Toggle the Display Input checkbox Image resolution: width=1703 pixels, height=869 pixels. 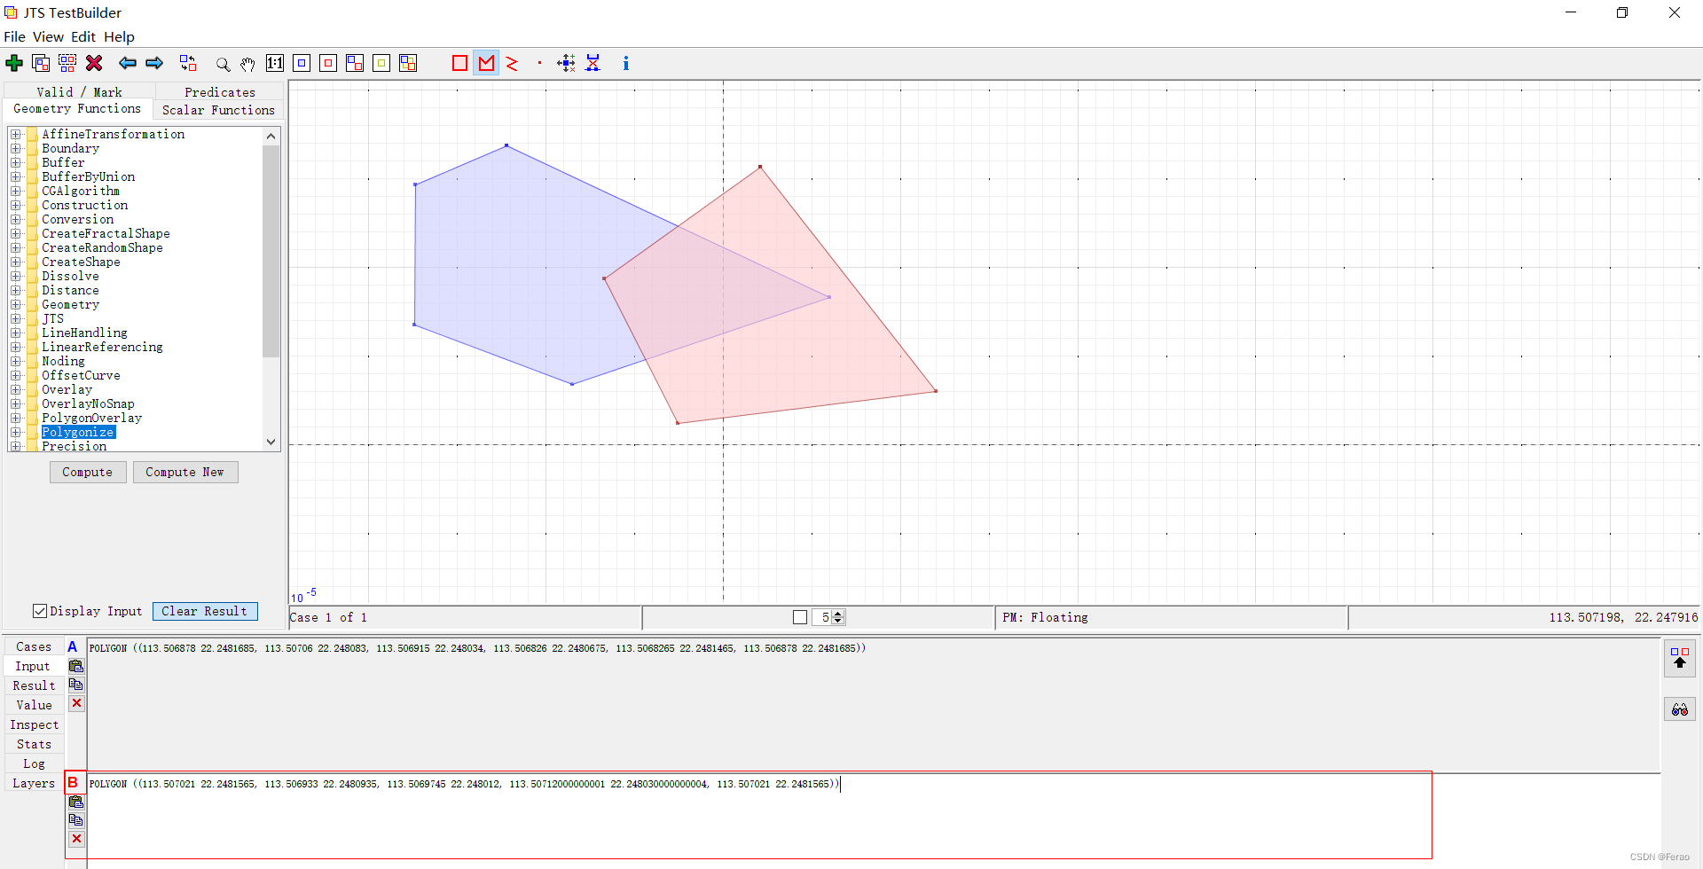point(40,611)
